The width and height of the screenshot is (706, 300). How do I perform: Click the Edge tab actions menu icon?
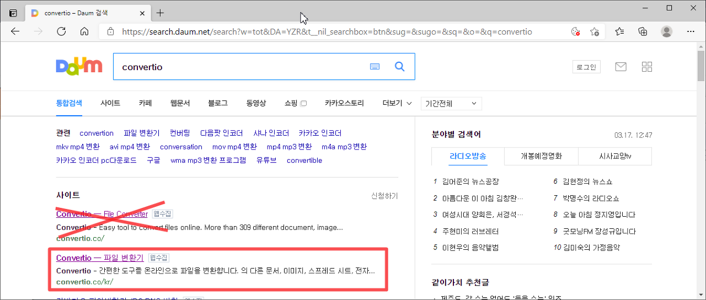click(x=13, y=13)
